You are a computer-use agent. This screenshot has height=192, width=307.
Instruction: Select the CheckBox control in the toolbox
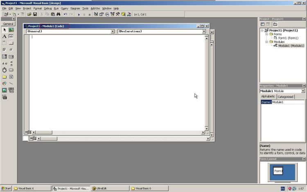[x=5, y=50]
